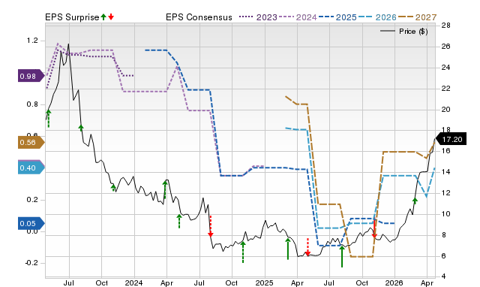Click the 1.2 left axis label
480x287 pixels.
[32, 41]
